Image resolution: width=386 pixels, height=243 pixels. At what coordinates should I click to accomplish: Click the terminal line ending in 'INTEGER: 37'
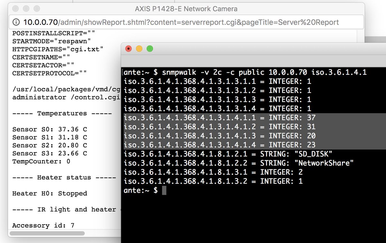click(220, 118)
